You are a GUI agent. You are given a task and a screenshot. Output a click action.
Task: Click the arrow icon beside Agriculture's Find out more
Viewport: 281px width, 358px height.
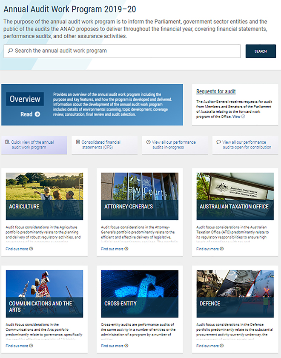(31, 249)
